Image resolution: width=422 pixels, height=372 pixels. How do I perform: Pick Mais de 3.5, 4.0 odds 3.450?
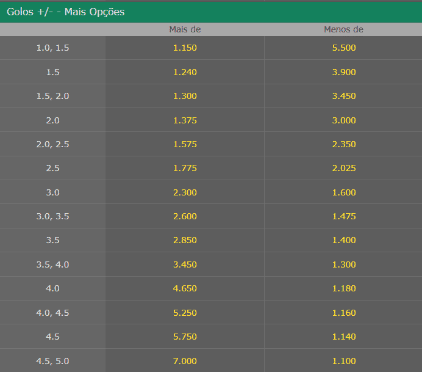[x=185, y=264]
